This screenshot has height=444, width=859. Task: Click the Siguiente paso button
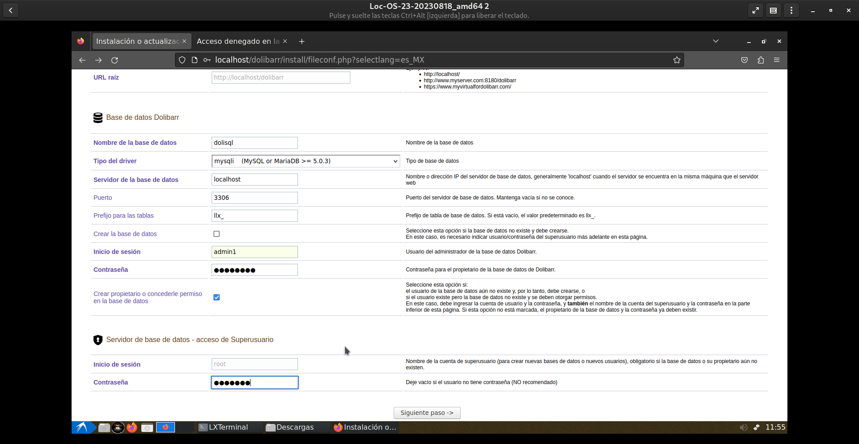click(427, 413)
